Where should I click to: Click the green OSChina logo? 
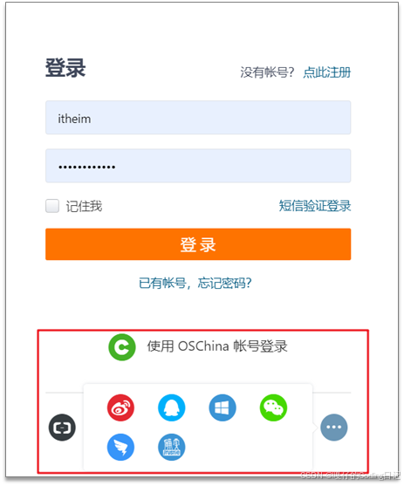pyautogui.click(x=122, y=347)
